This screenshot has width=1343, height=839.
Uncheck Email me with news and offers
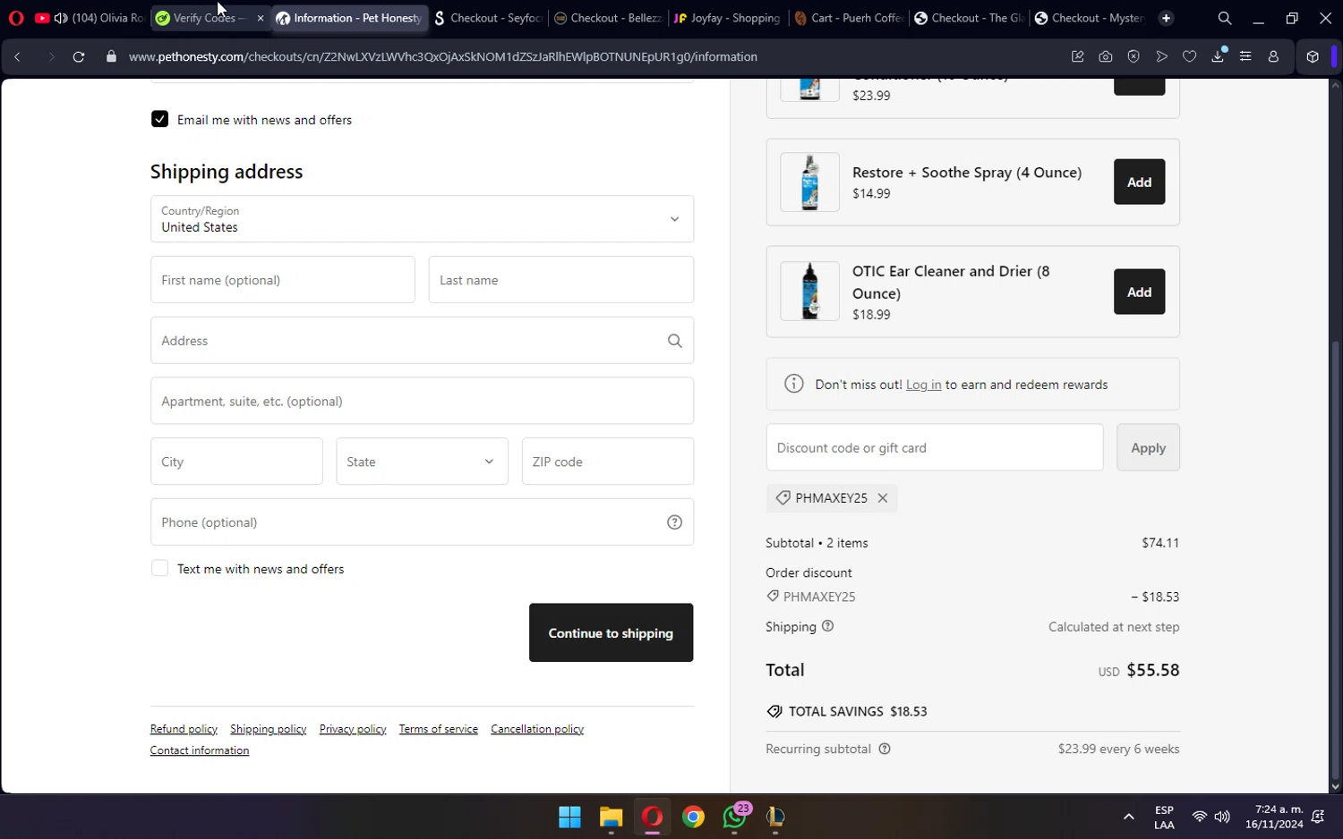point(159,119)
